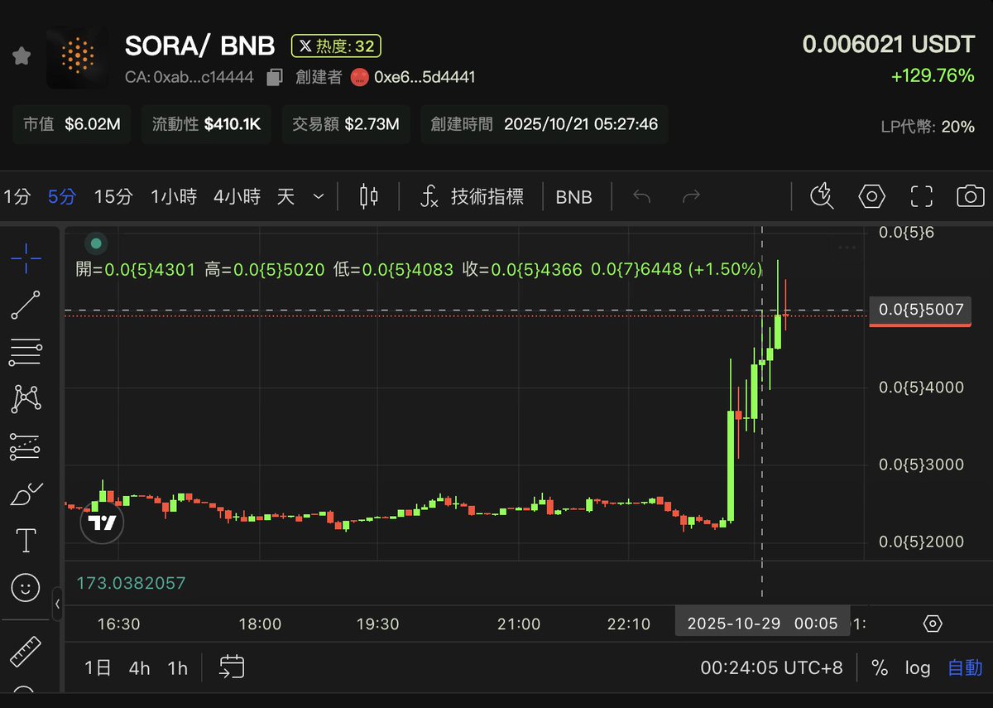Select the 4小時 timeframe

[x=237, y=197]
